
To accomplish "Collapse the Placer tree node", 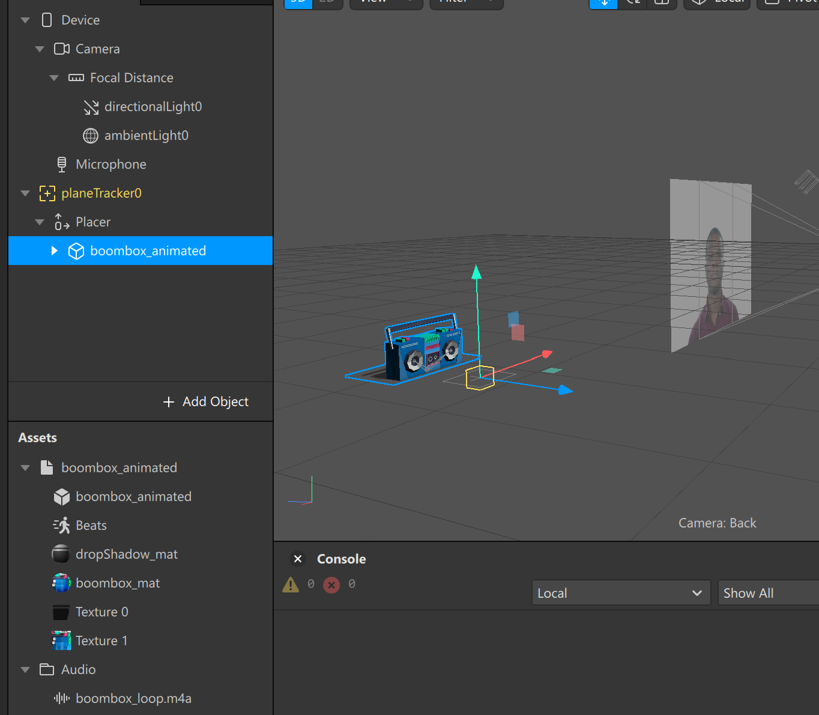I will coord(40,222).
